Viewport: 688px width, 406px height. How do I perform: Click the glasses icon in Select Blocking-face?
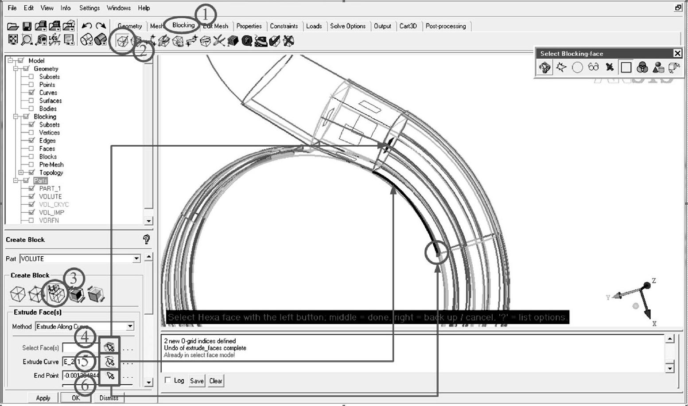593,67
